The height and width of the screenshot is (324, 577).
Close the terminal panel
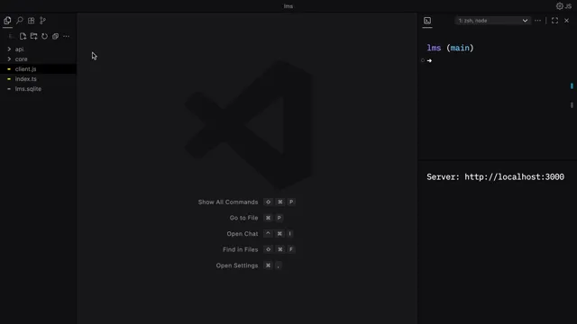(567, 21)
